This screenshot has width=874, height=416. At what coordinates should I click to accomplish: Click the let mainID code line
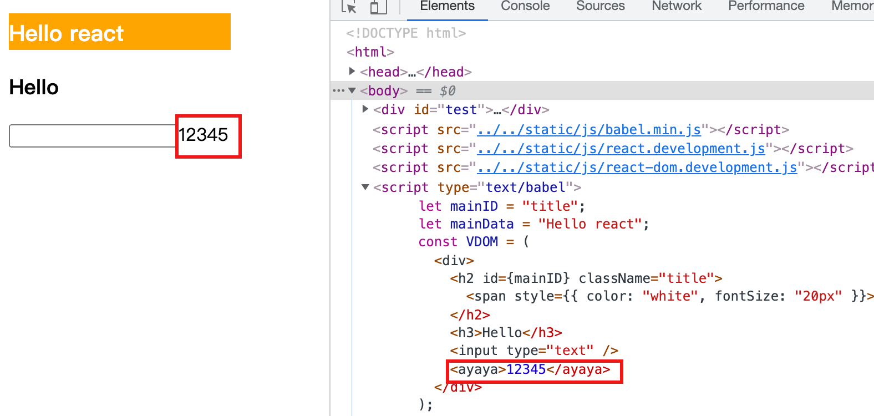pos(502,206)
